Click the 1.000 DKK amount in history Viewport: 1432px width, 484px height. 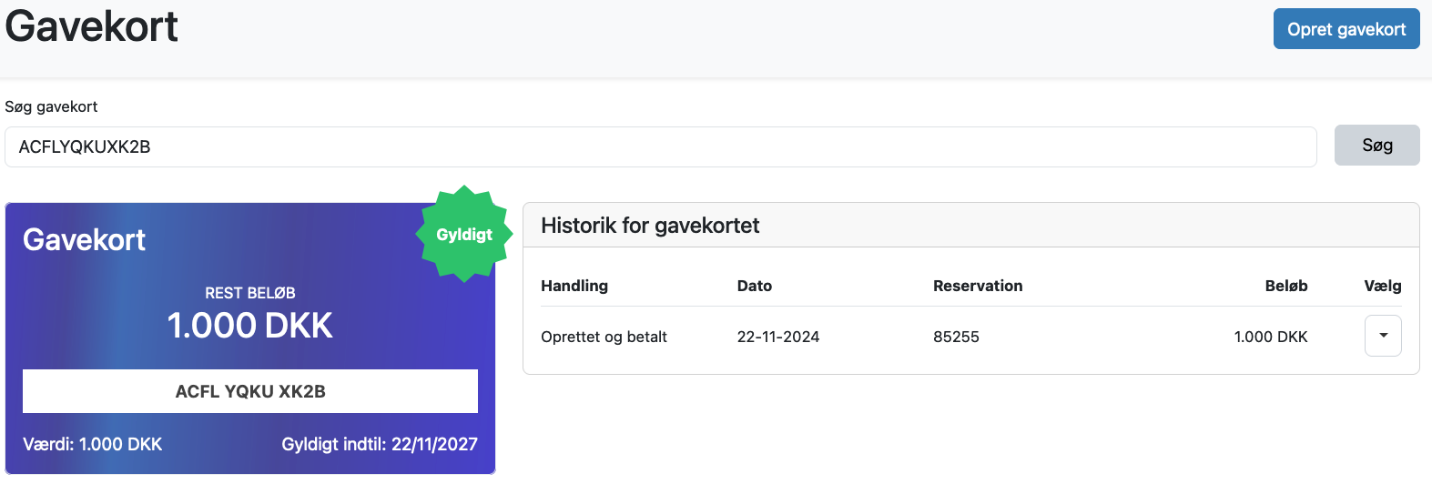point(1271,337)
